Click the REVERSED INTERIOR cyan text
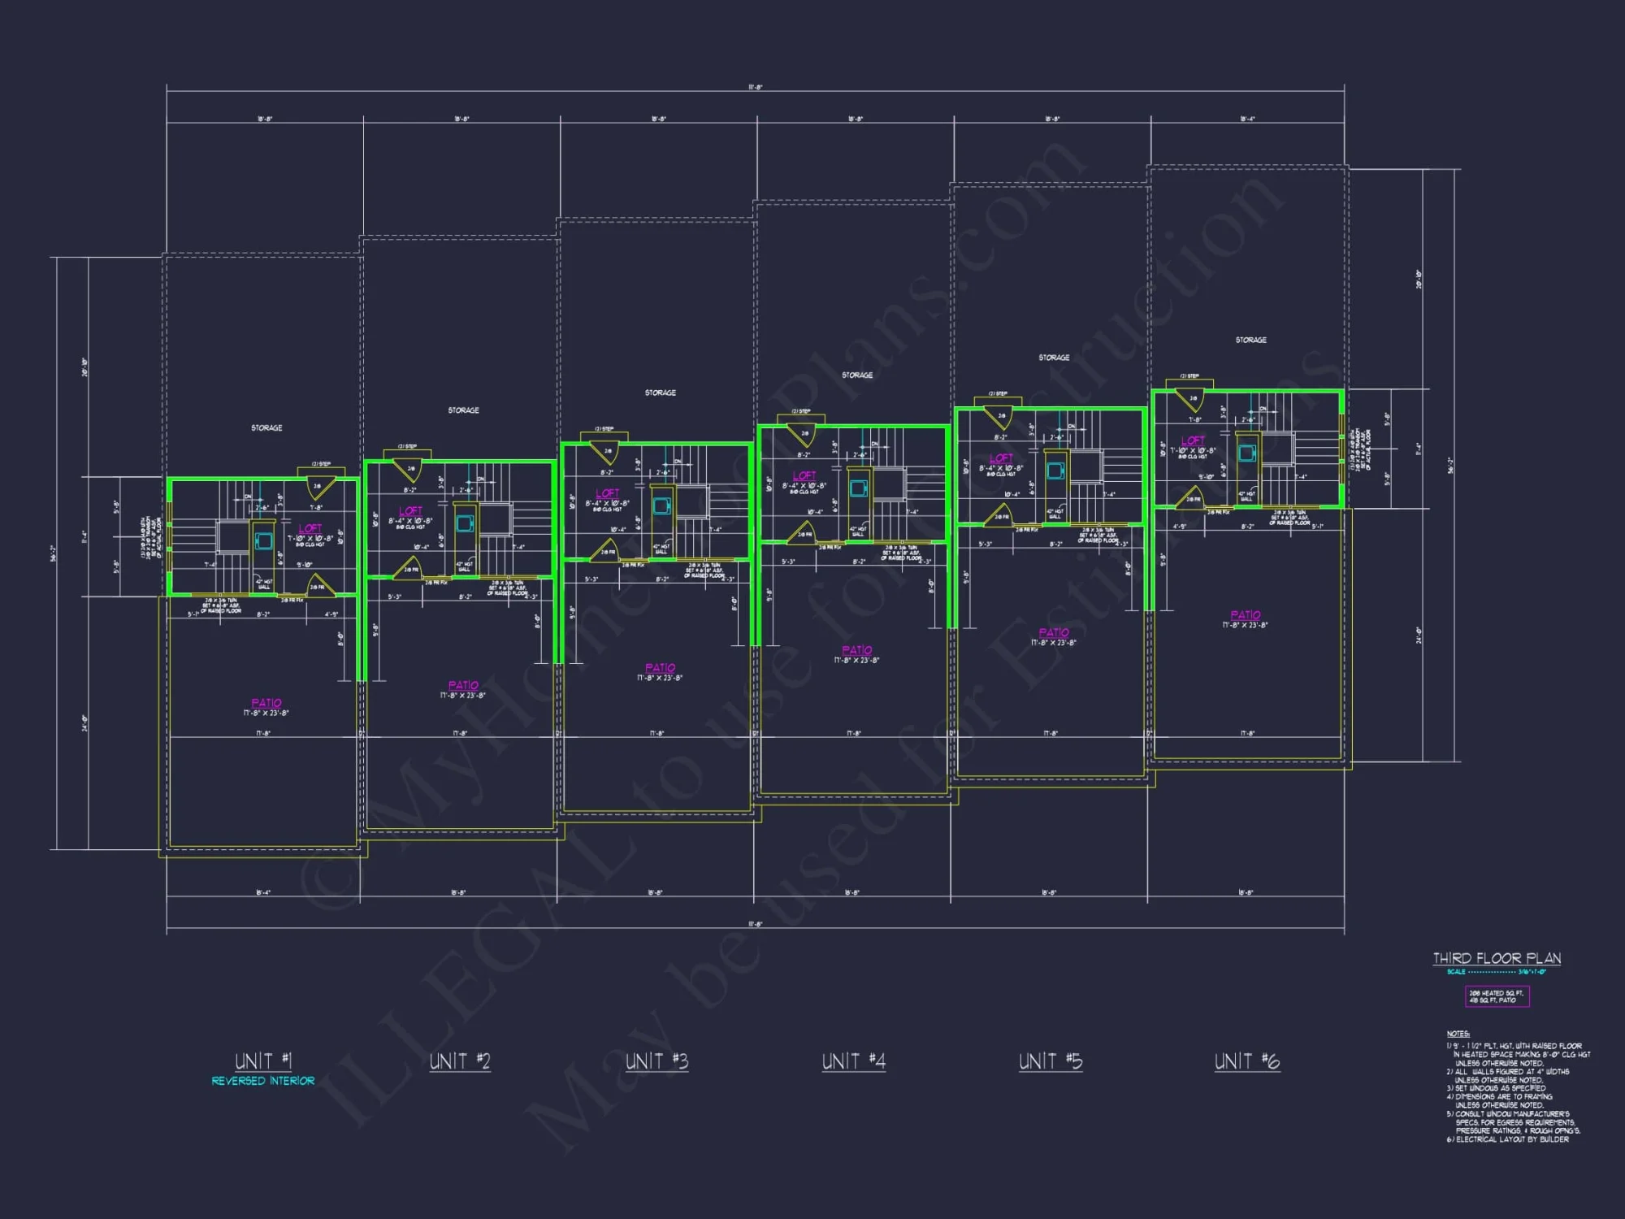 [262, 1081]
